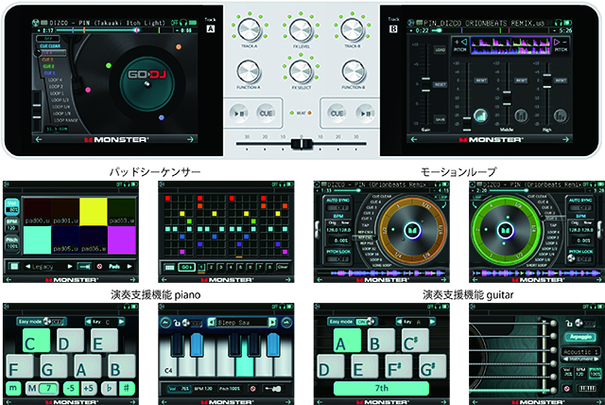Select CUE CLEAR on turntable screen
Viewport: 605px width, 405px height.
(x=50, y=46)
